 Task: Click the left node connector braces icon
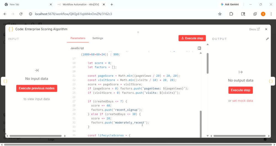[5, 81]
